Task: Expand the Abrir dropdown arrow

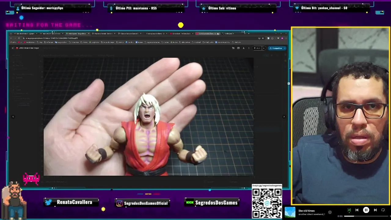Action: 264,48
